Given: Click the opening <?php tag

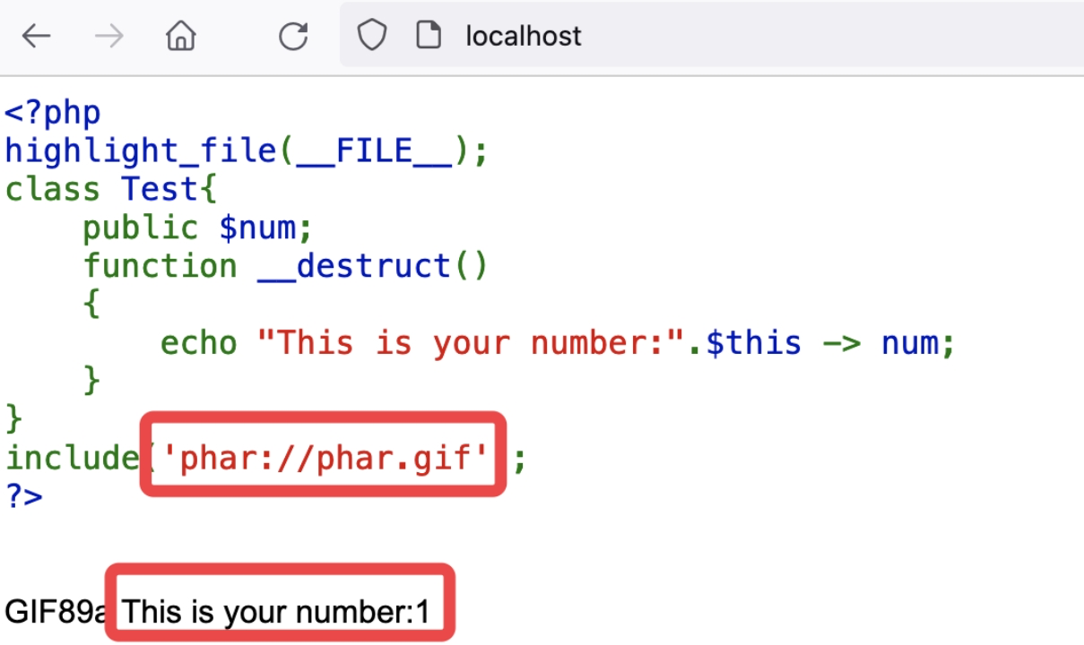Looking at the screenshot, I should point(53,114).
